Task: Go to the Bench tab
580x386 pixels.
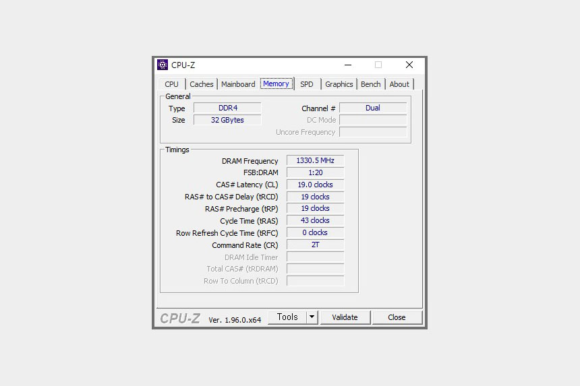Action: click(x=371, y=84)
